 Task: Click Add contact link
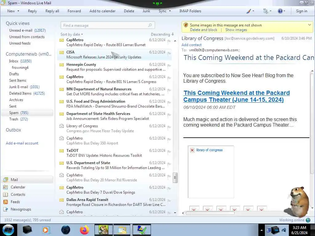191,45
